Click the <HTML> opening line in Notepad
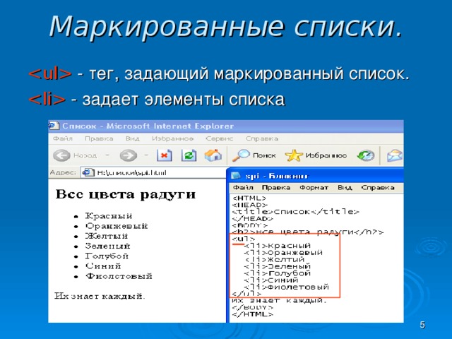 tap(249, 198)
